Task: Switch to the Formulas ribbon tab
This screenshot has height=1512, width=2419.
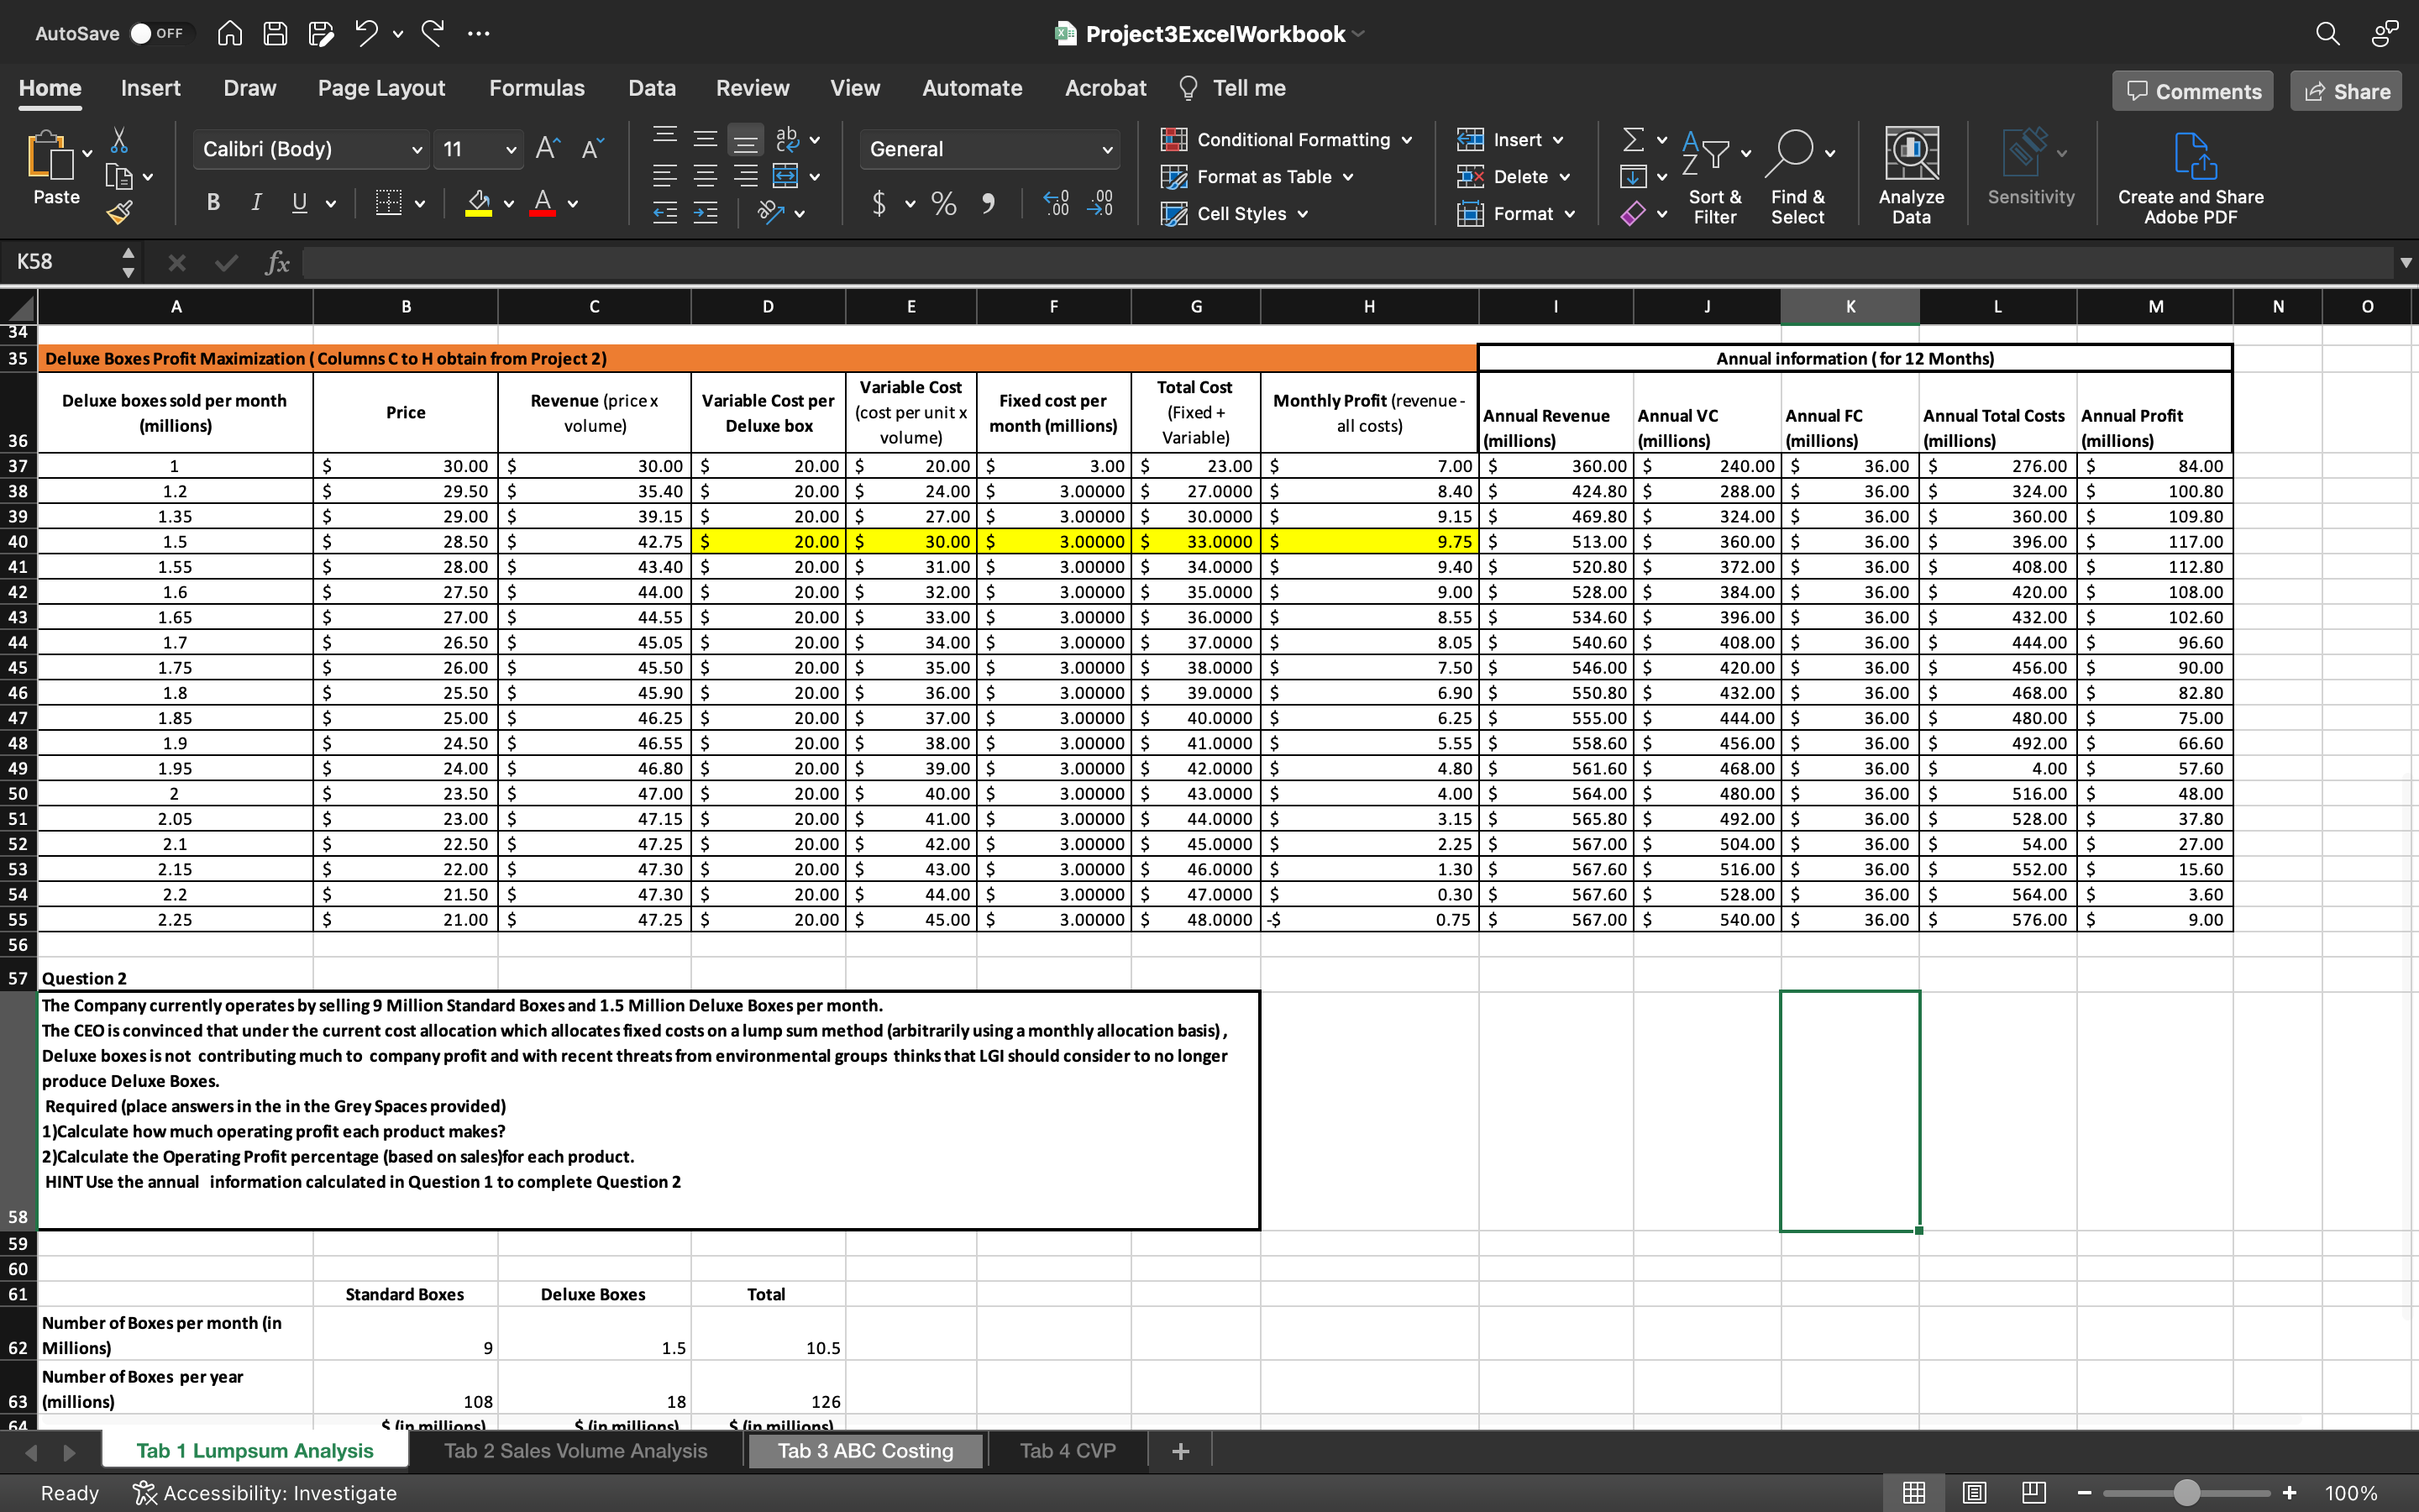Action: click(536, 88)
